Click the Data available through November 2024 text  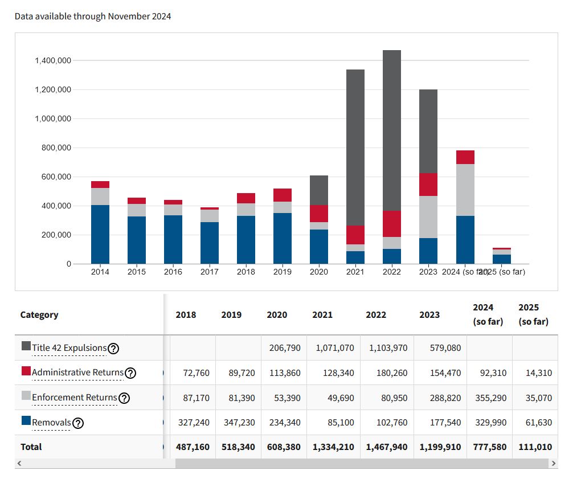93,17
